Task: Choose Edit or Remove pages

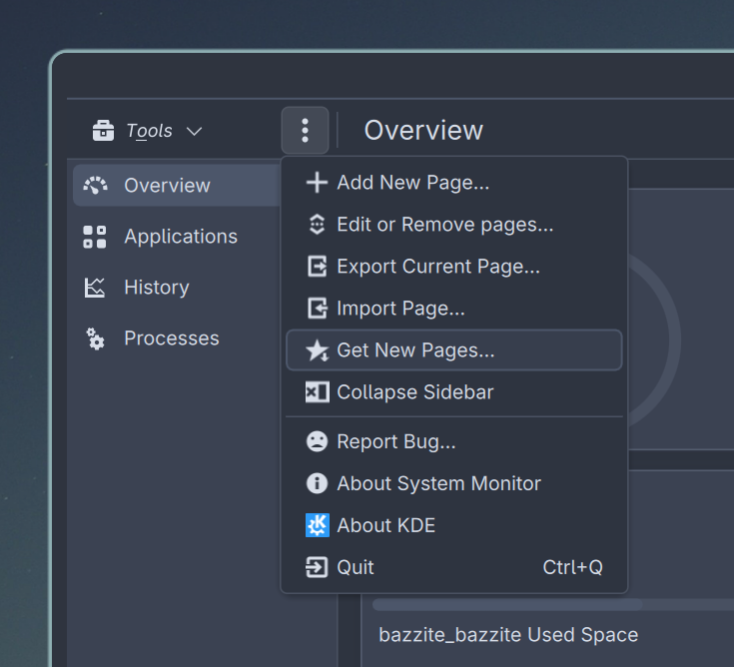Action: coord(444,225)
